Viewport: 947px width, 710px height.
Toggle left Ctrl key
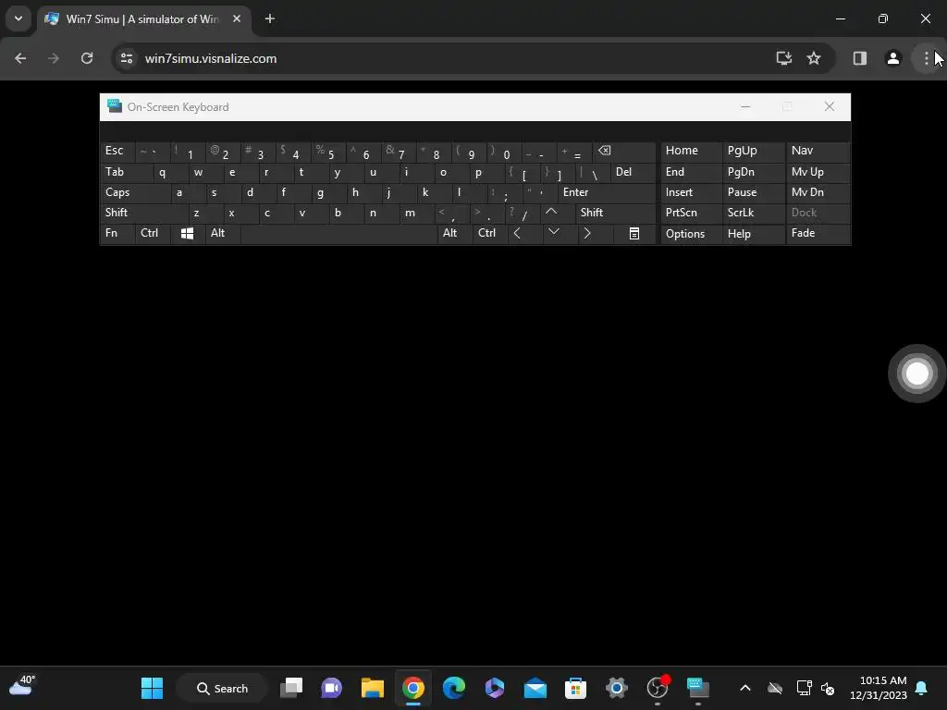coord(153,233)
